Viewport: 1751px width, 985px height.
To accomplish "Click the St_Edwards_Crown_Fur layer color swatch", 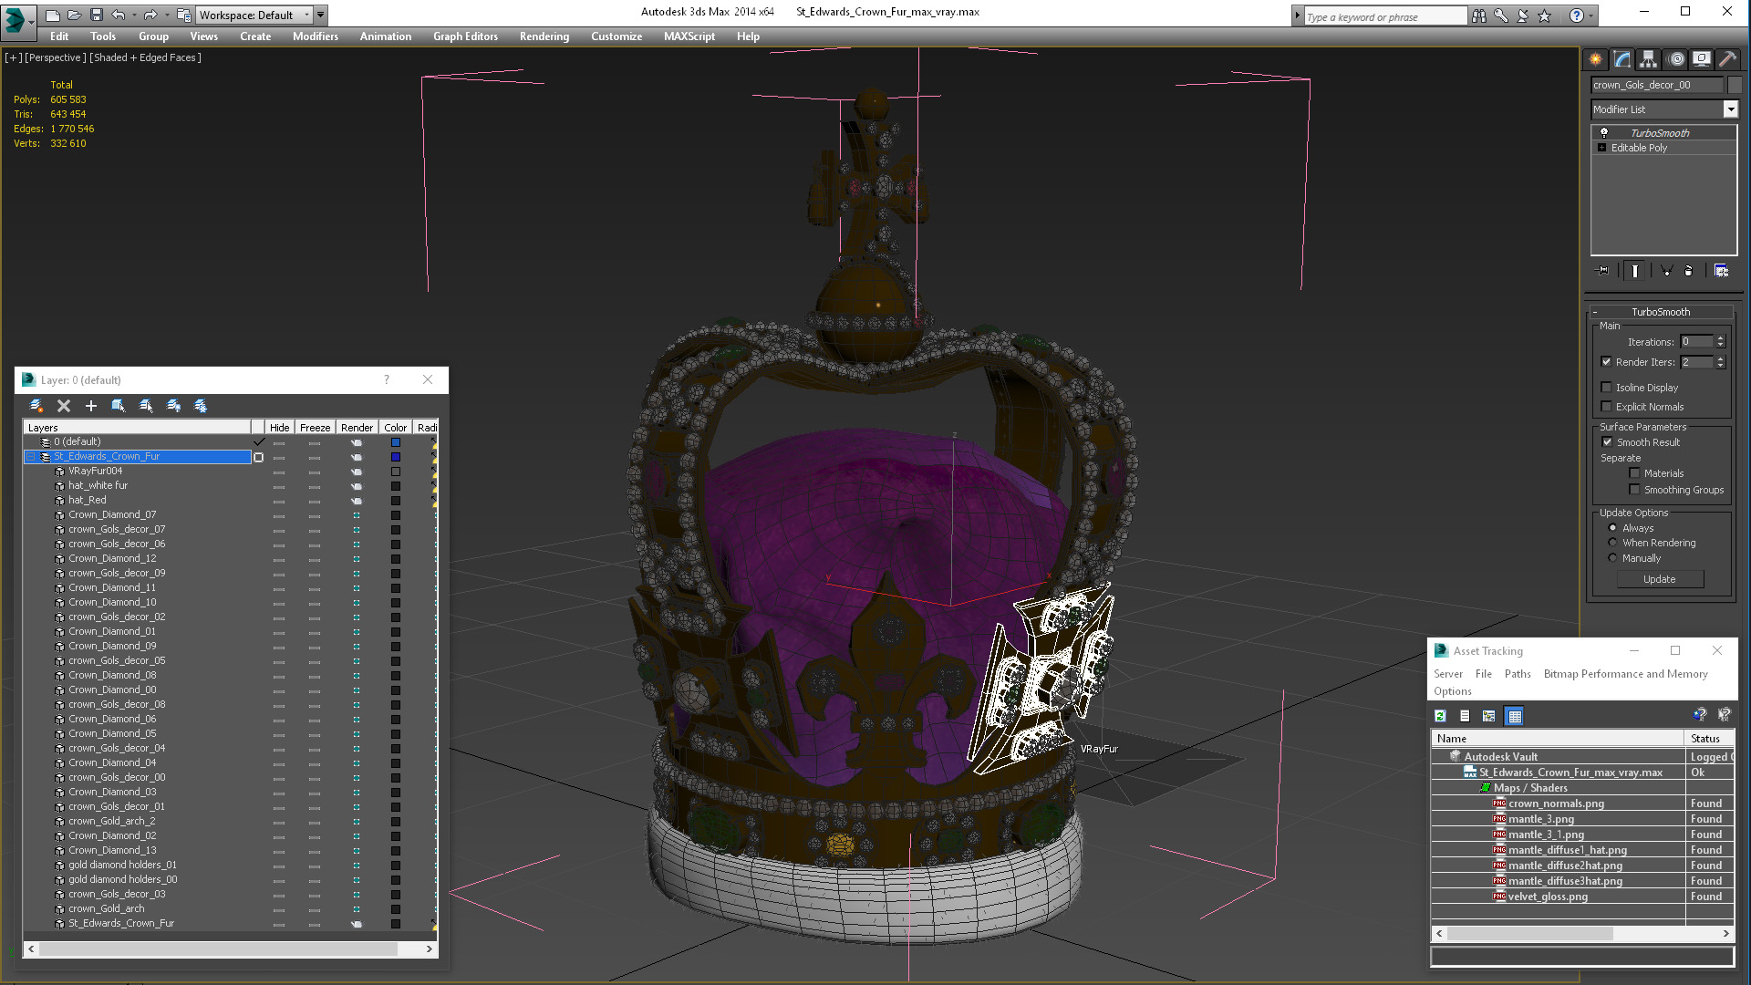I will pyautogui.click(x=396, y=457).
